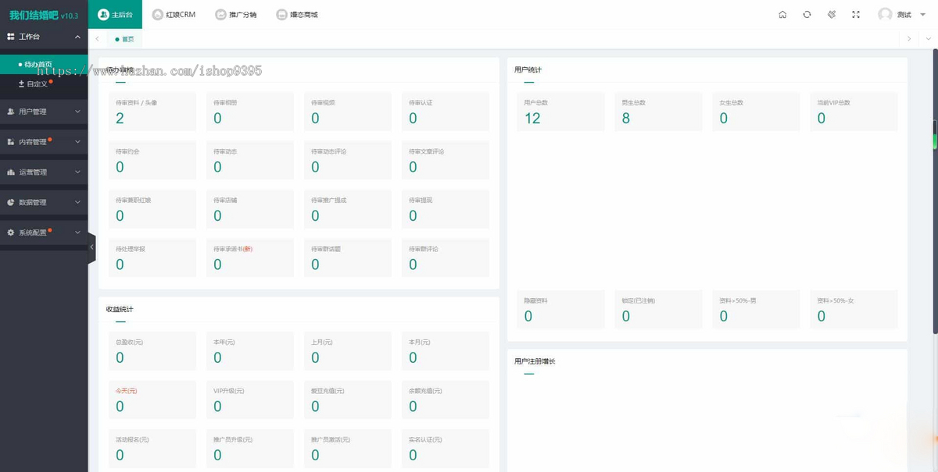Open the '待处理举报' card
This screenshot has height=472, width=938.
152,257
